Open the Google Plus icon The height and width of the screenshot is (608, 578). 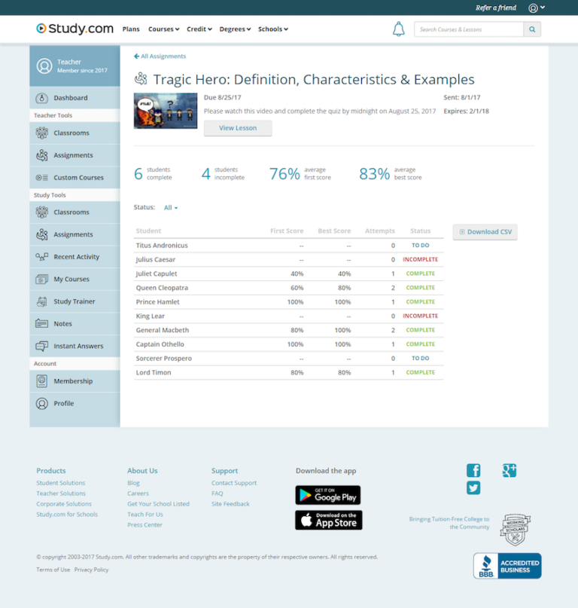[510, 471]
